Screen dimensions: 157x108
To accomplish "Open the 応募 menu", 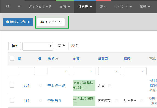I will click(x=145, y=7).
